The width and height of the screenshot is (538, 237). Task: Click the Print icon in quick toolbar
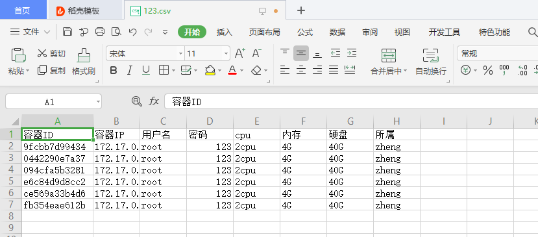point(99,32)
